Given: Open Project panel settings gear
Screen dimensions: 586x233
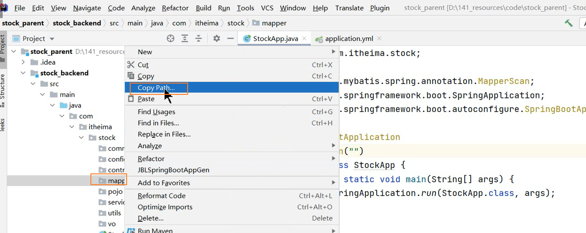Looking at the screenshot, I should coord(217,38).
